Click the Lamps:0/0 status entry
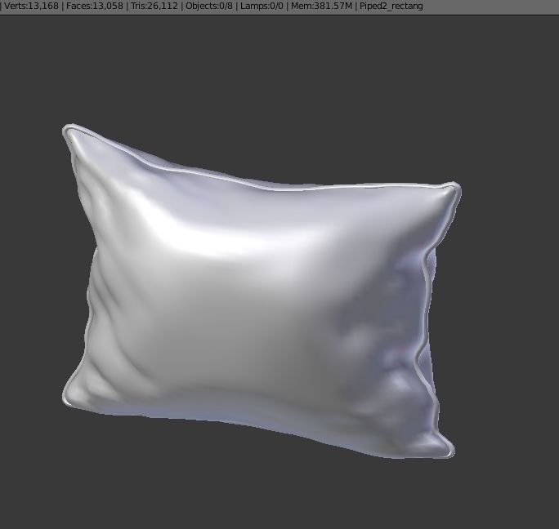The image size is (559, 529). pos(262,6)
